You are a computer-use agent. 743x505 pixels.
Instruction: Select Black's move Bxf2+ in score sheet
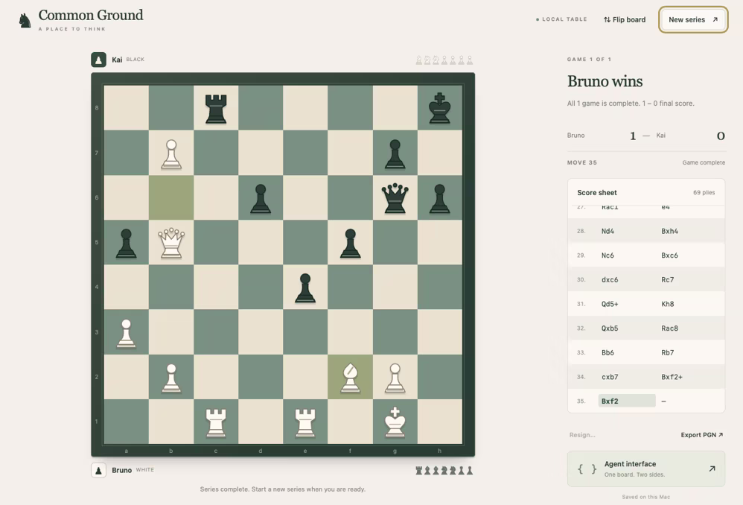672,377
